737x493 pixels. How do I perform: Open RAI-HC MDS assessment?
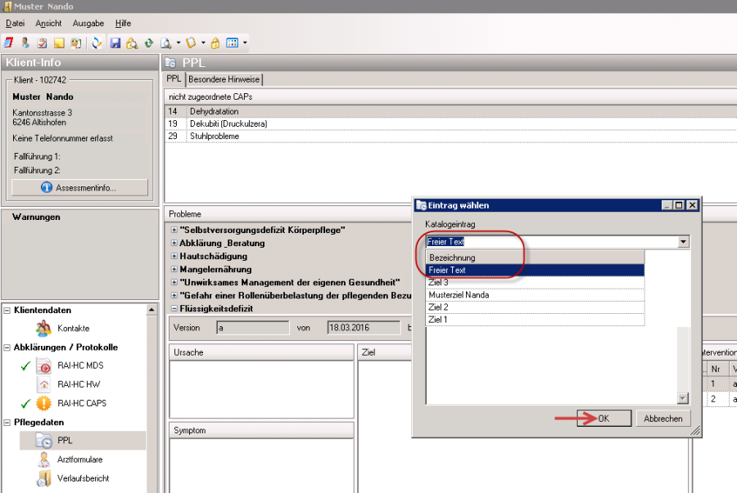click(80, 366)
